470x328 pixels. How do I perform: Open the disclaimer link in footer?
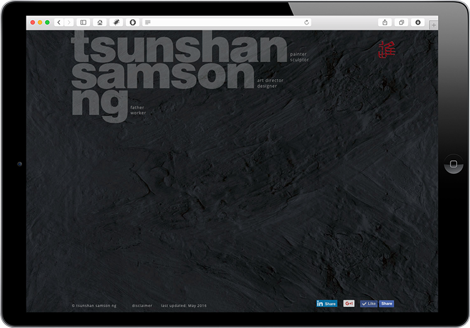[142, 305]
